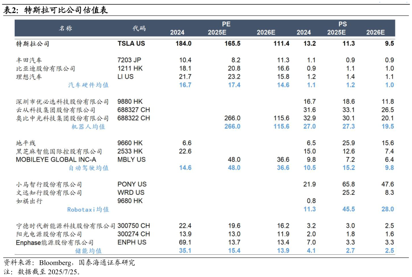Select the PS group header
This screenshot has width=412, height=277.
click(x=343, y=24)
